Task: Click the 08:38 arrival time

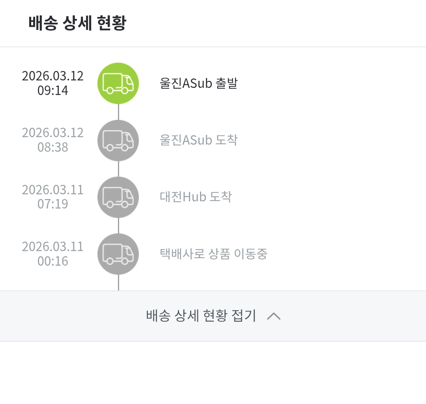Action: click(53, 147)
